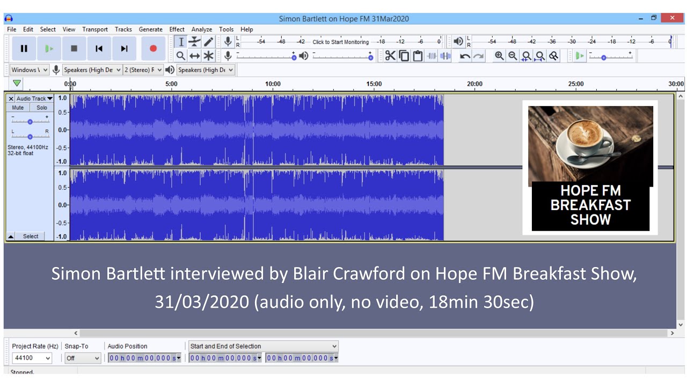
Task: Select the Envelope tool
Action: [x=194, y=42]
